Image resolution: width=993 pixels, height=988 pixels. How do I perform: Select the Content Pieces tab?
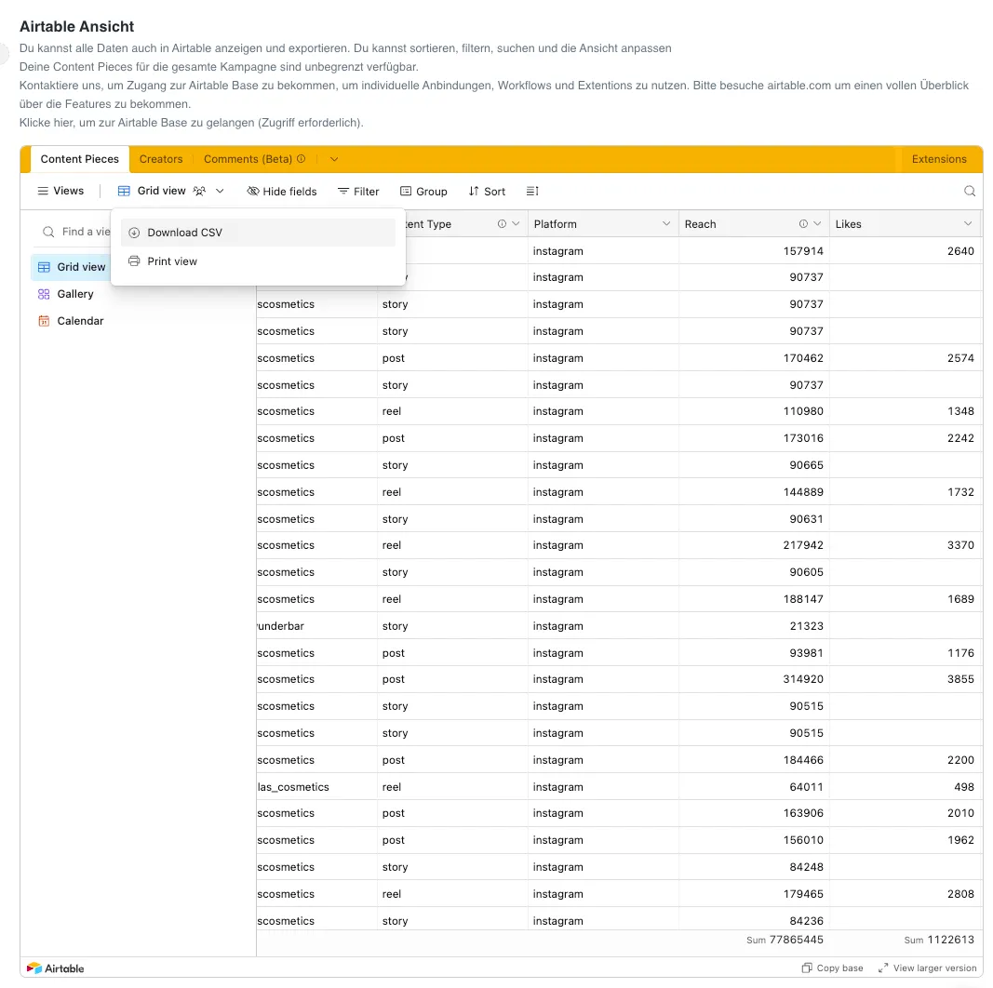click(80, 159)
